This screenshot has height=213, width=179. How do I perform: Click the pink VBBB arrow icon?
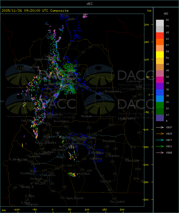tap(160, 153)
